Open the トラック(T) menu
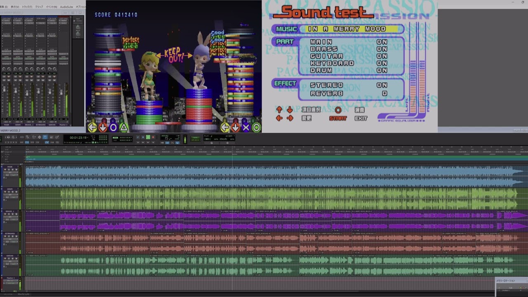Image resolution: width=528 pixels, height=297 pixels. pyautogui.click(x=27, y=7)
